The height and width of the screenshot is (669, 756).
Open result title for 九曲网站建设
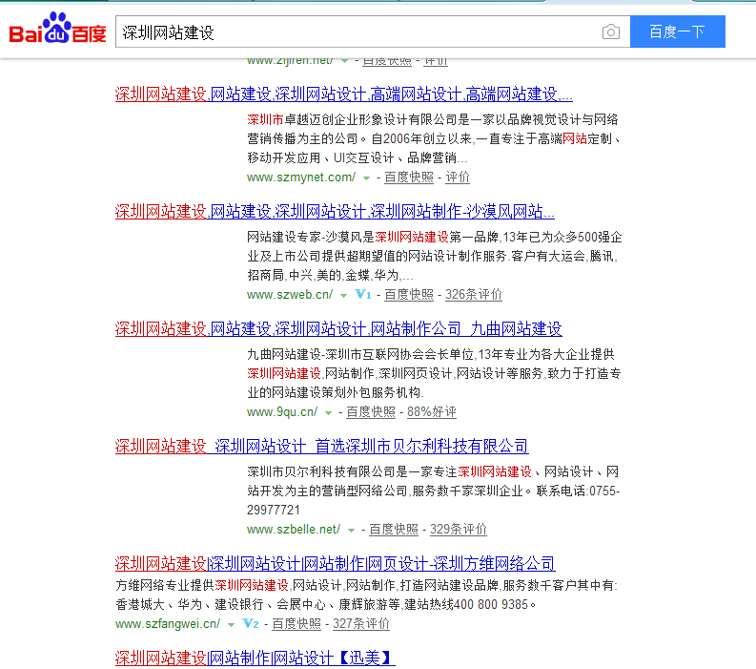pyautogui.click(x=338, y=328)
